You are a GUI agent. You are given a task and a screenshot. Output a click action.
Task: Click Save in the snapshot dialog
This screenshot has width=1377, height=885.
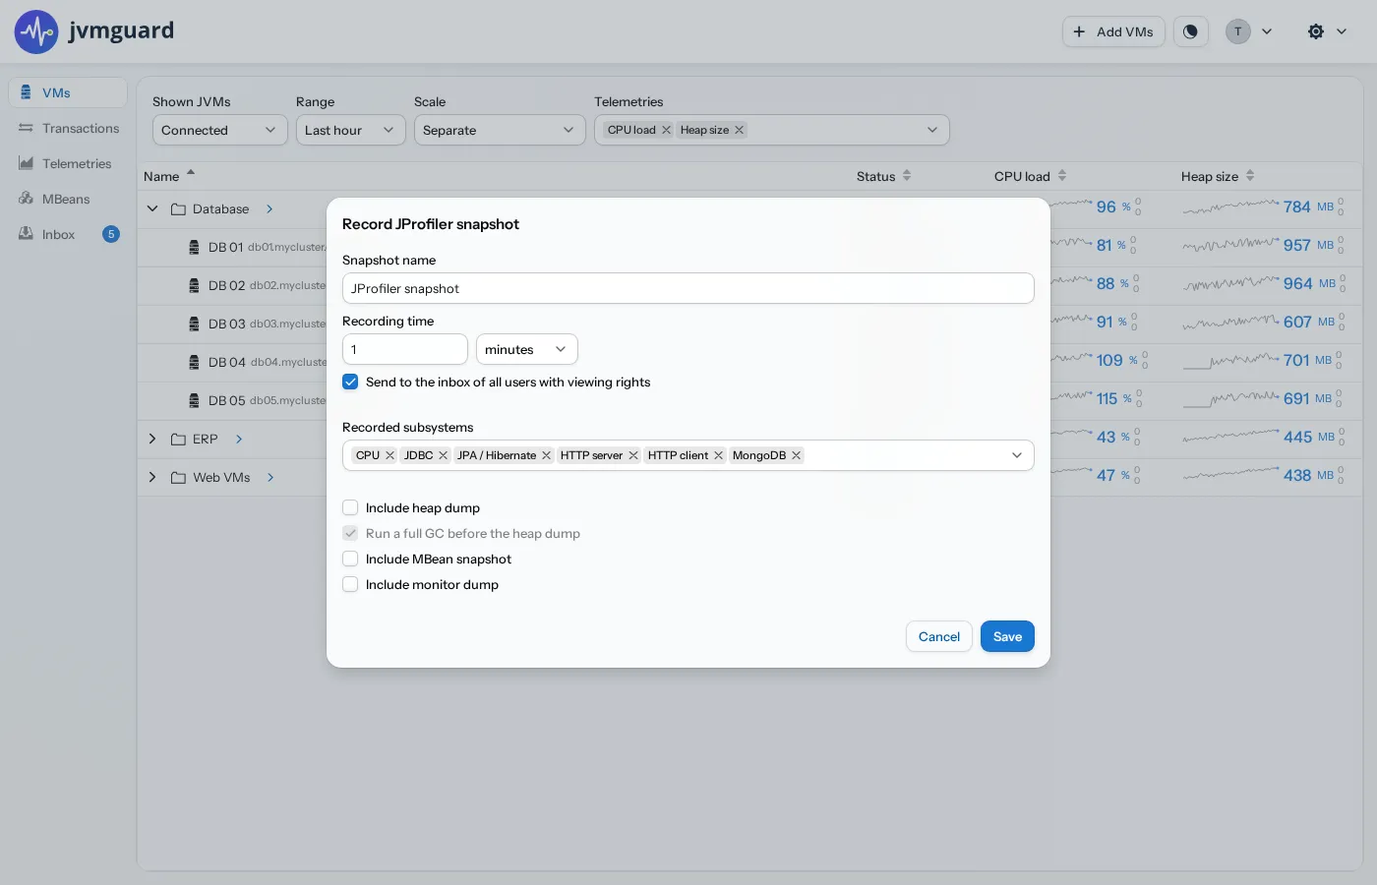tap(1007, 636)
